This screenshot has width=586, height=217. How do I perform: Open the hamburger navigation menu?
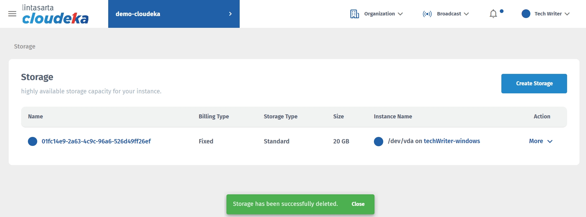12,14
